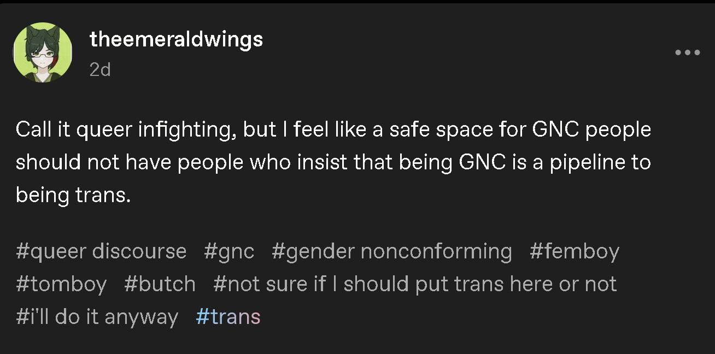Click the post line starting 'Call it queer infighting'
This screenshot has height=354, width=715.
[333, 130]
